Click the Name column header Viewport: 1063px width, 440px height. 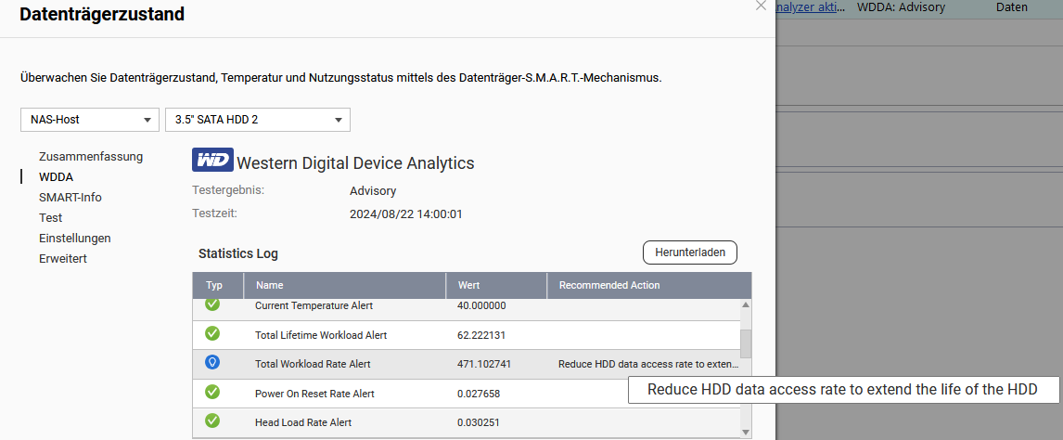click(344, 285)
